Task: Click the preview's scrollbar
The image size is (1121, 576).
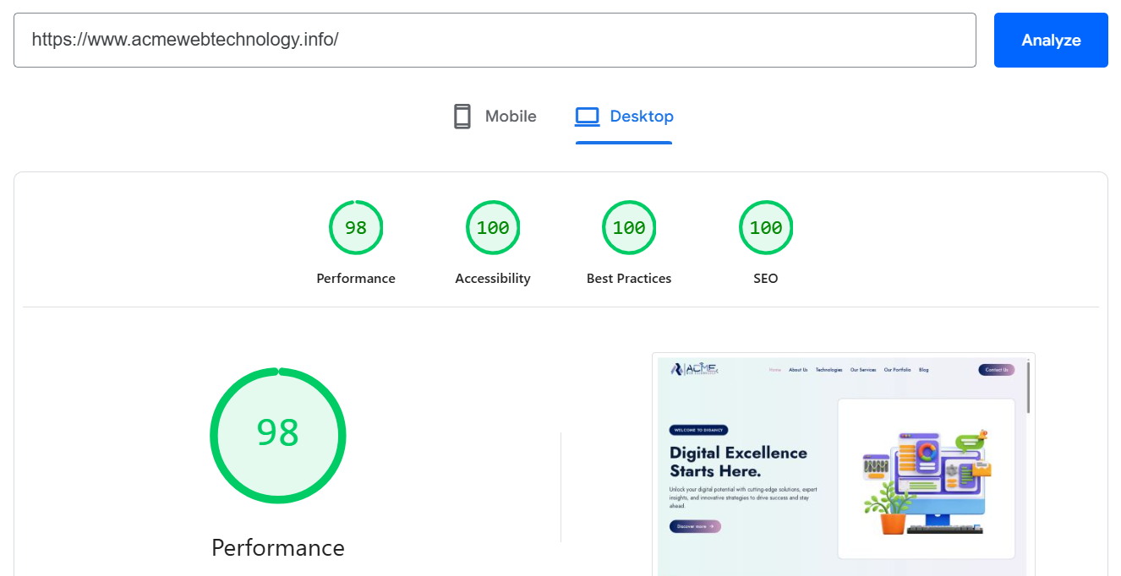Action: point(1028,389)
